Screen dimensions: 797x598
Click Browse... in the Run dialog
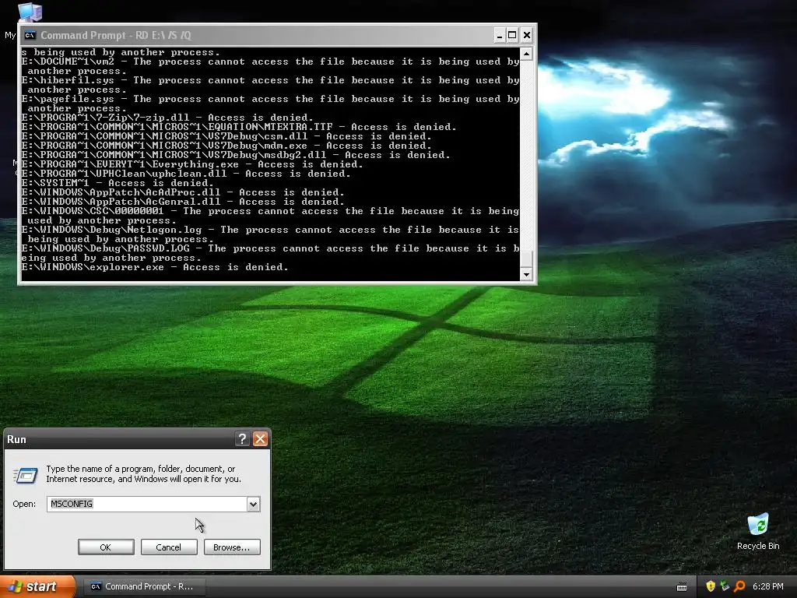[x=232, y=547]
